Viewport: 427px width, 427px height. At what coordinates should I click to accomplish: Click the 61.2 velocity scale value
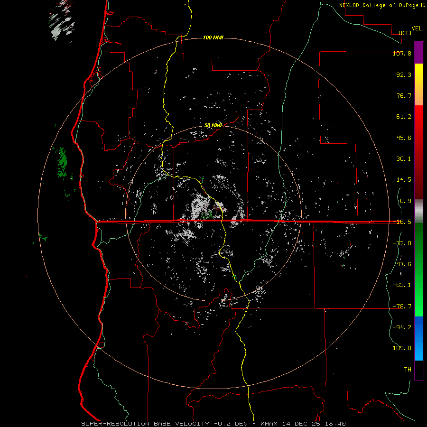(x=404, y=117)
